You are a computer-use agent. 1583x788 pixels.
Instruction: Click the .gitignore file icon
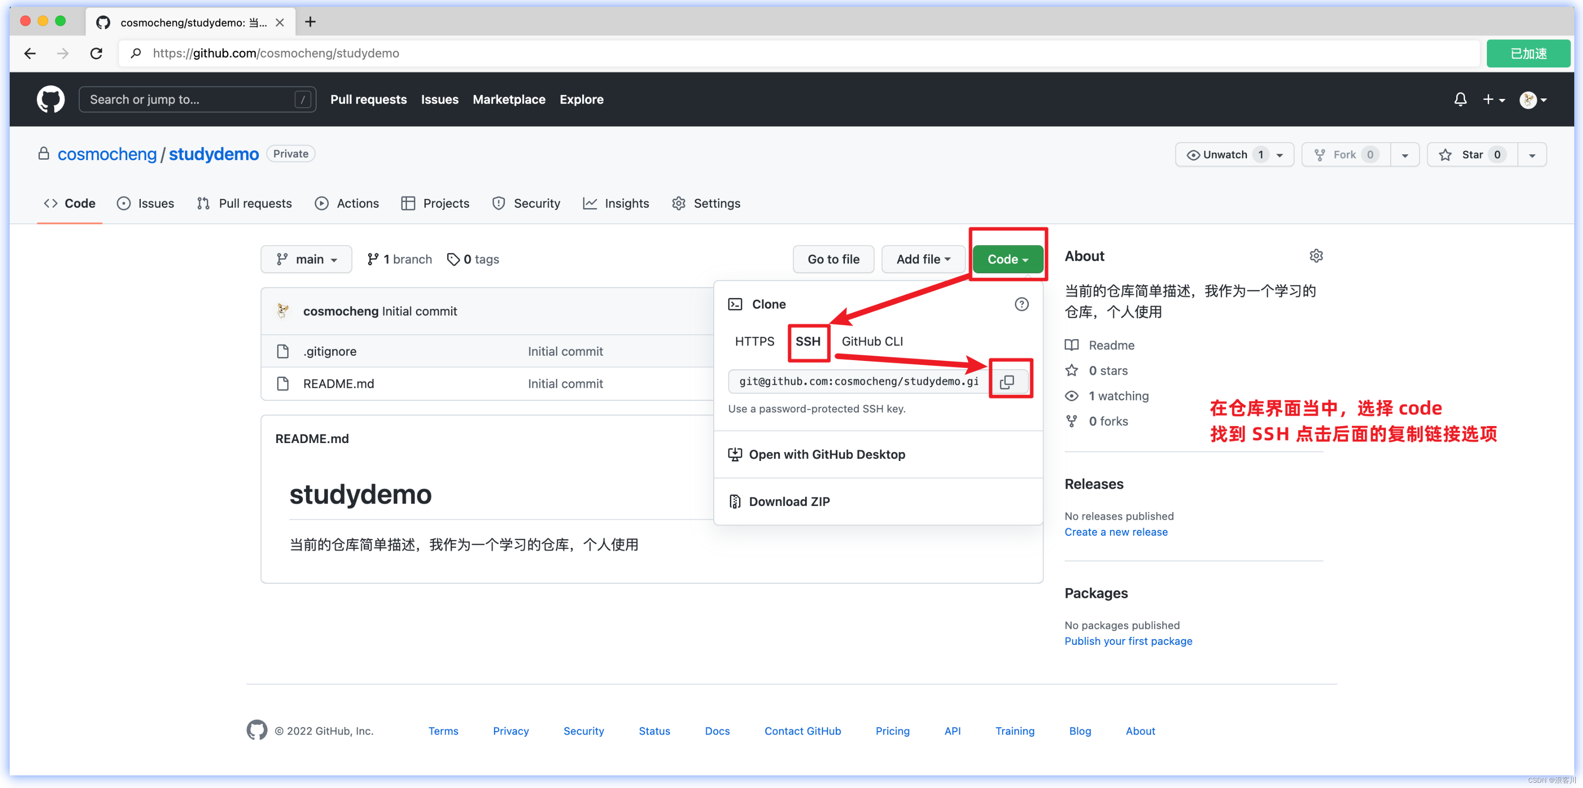tap(283, 351)
